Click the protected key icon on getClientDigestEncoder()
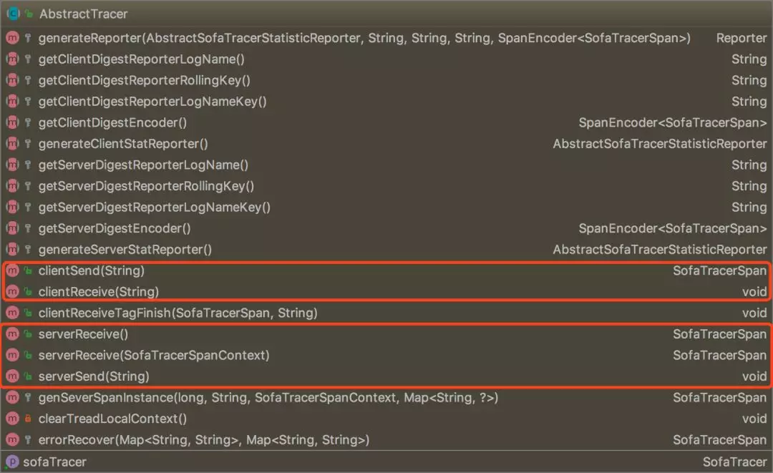 28,122
